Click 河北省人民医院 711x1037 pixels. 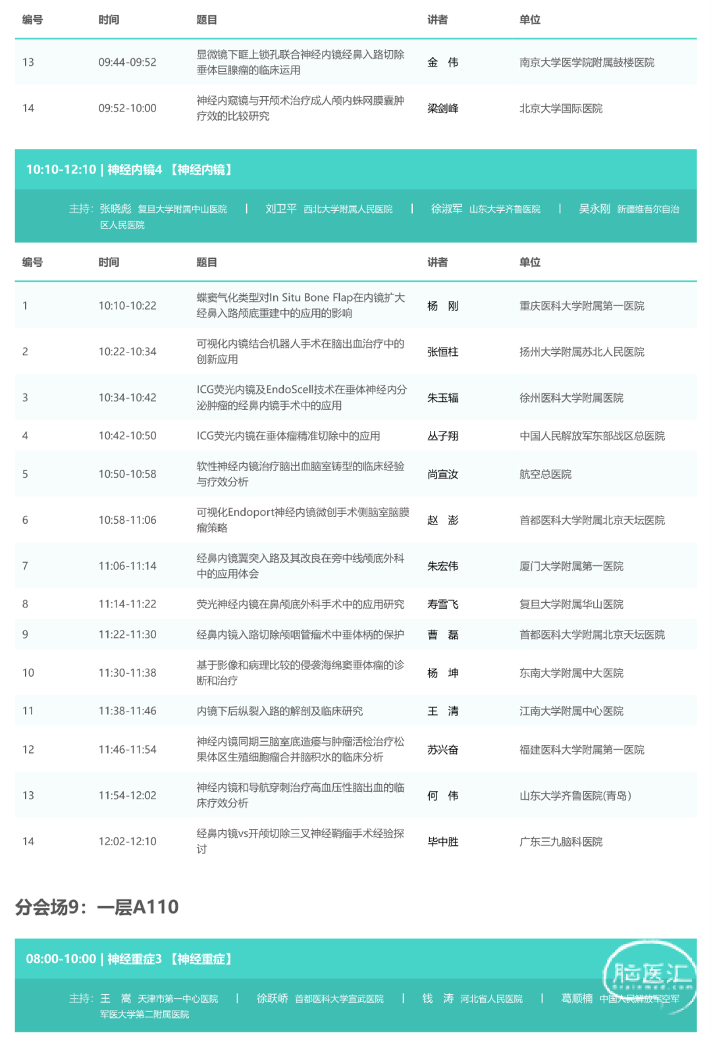tap(492, 999)
